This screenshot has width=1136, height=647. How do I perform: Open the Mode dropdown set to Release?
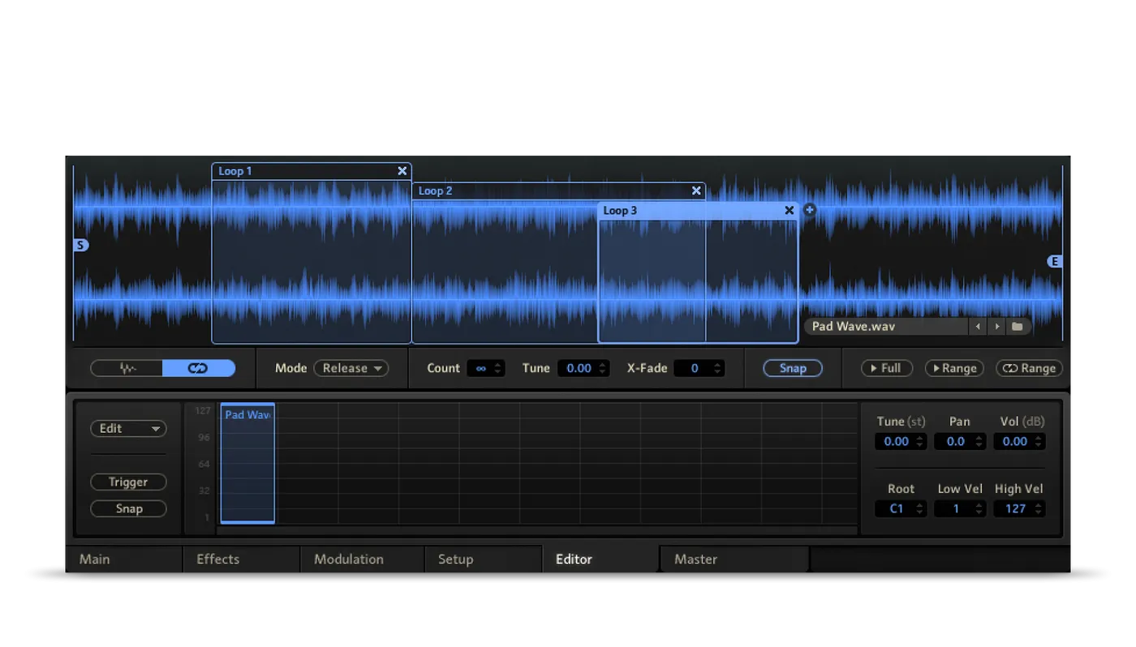tap(351, 368)
